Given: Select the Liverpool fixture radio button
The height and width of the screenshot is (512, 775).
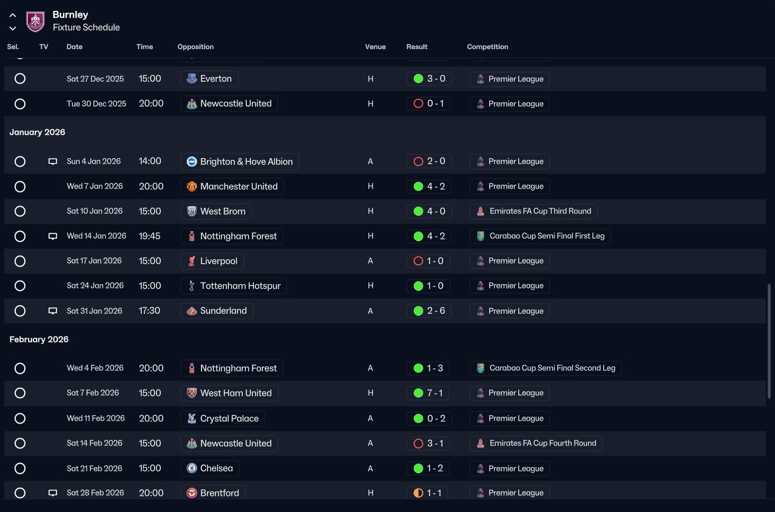Looking at the screenshot, I should click(x=20, y=261).
